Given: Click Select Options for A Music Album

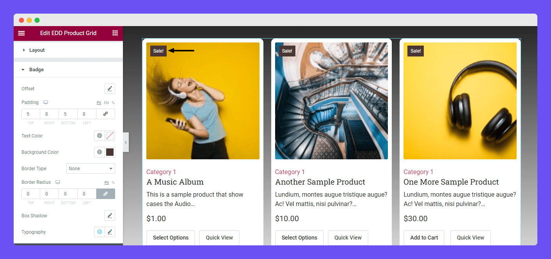Looking at the screenshot, I should [x=171, y=238].
